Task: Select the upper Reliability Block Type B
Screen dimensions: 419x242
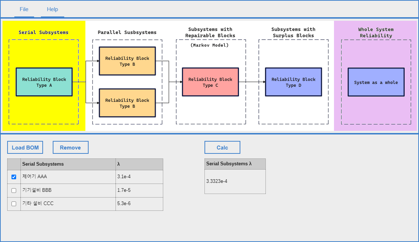Action: point(127,61)
